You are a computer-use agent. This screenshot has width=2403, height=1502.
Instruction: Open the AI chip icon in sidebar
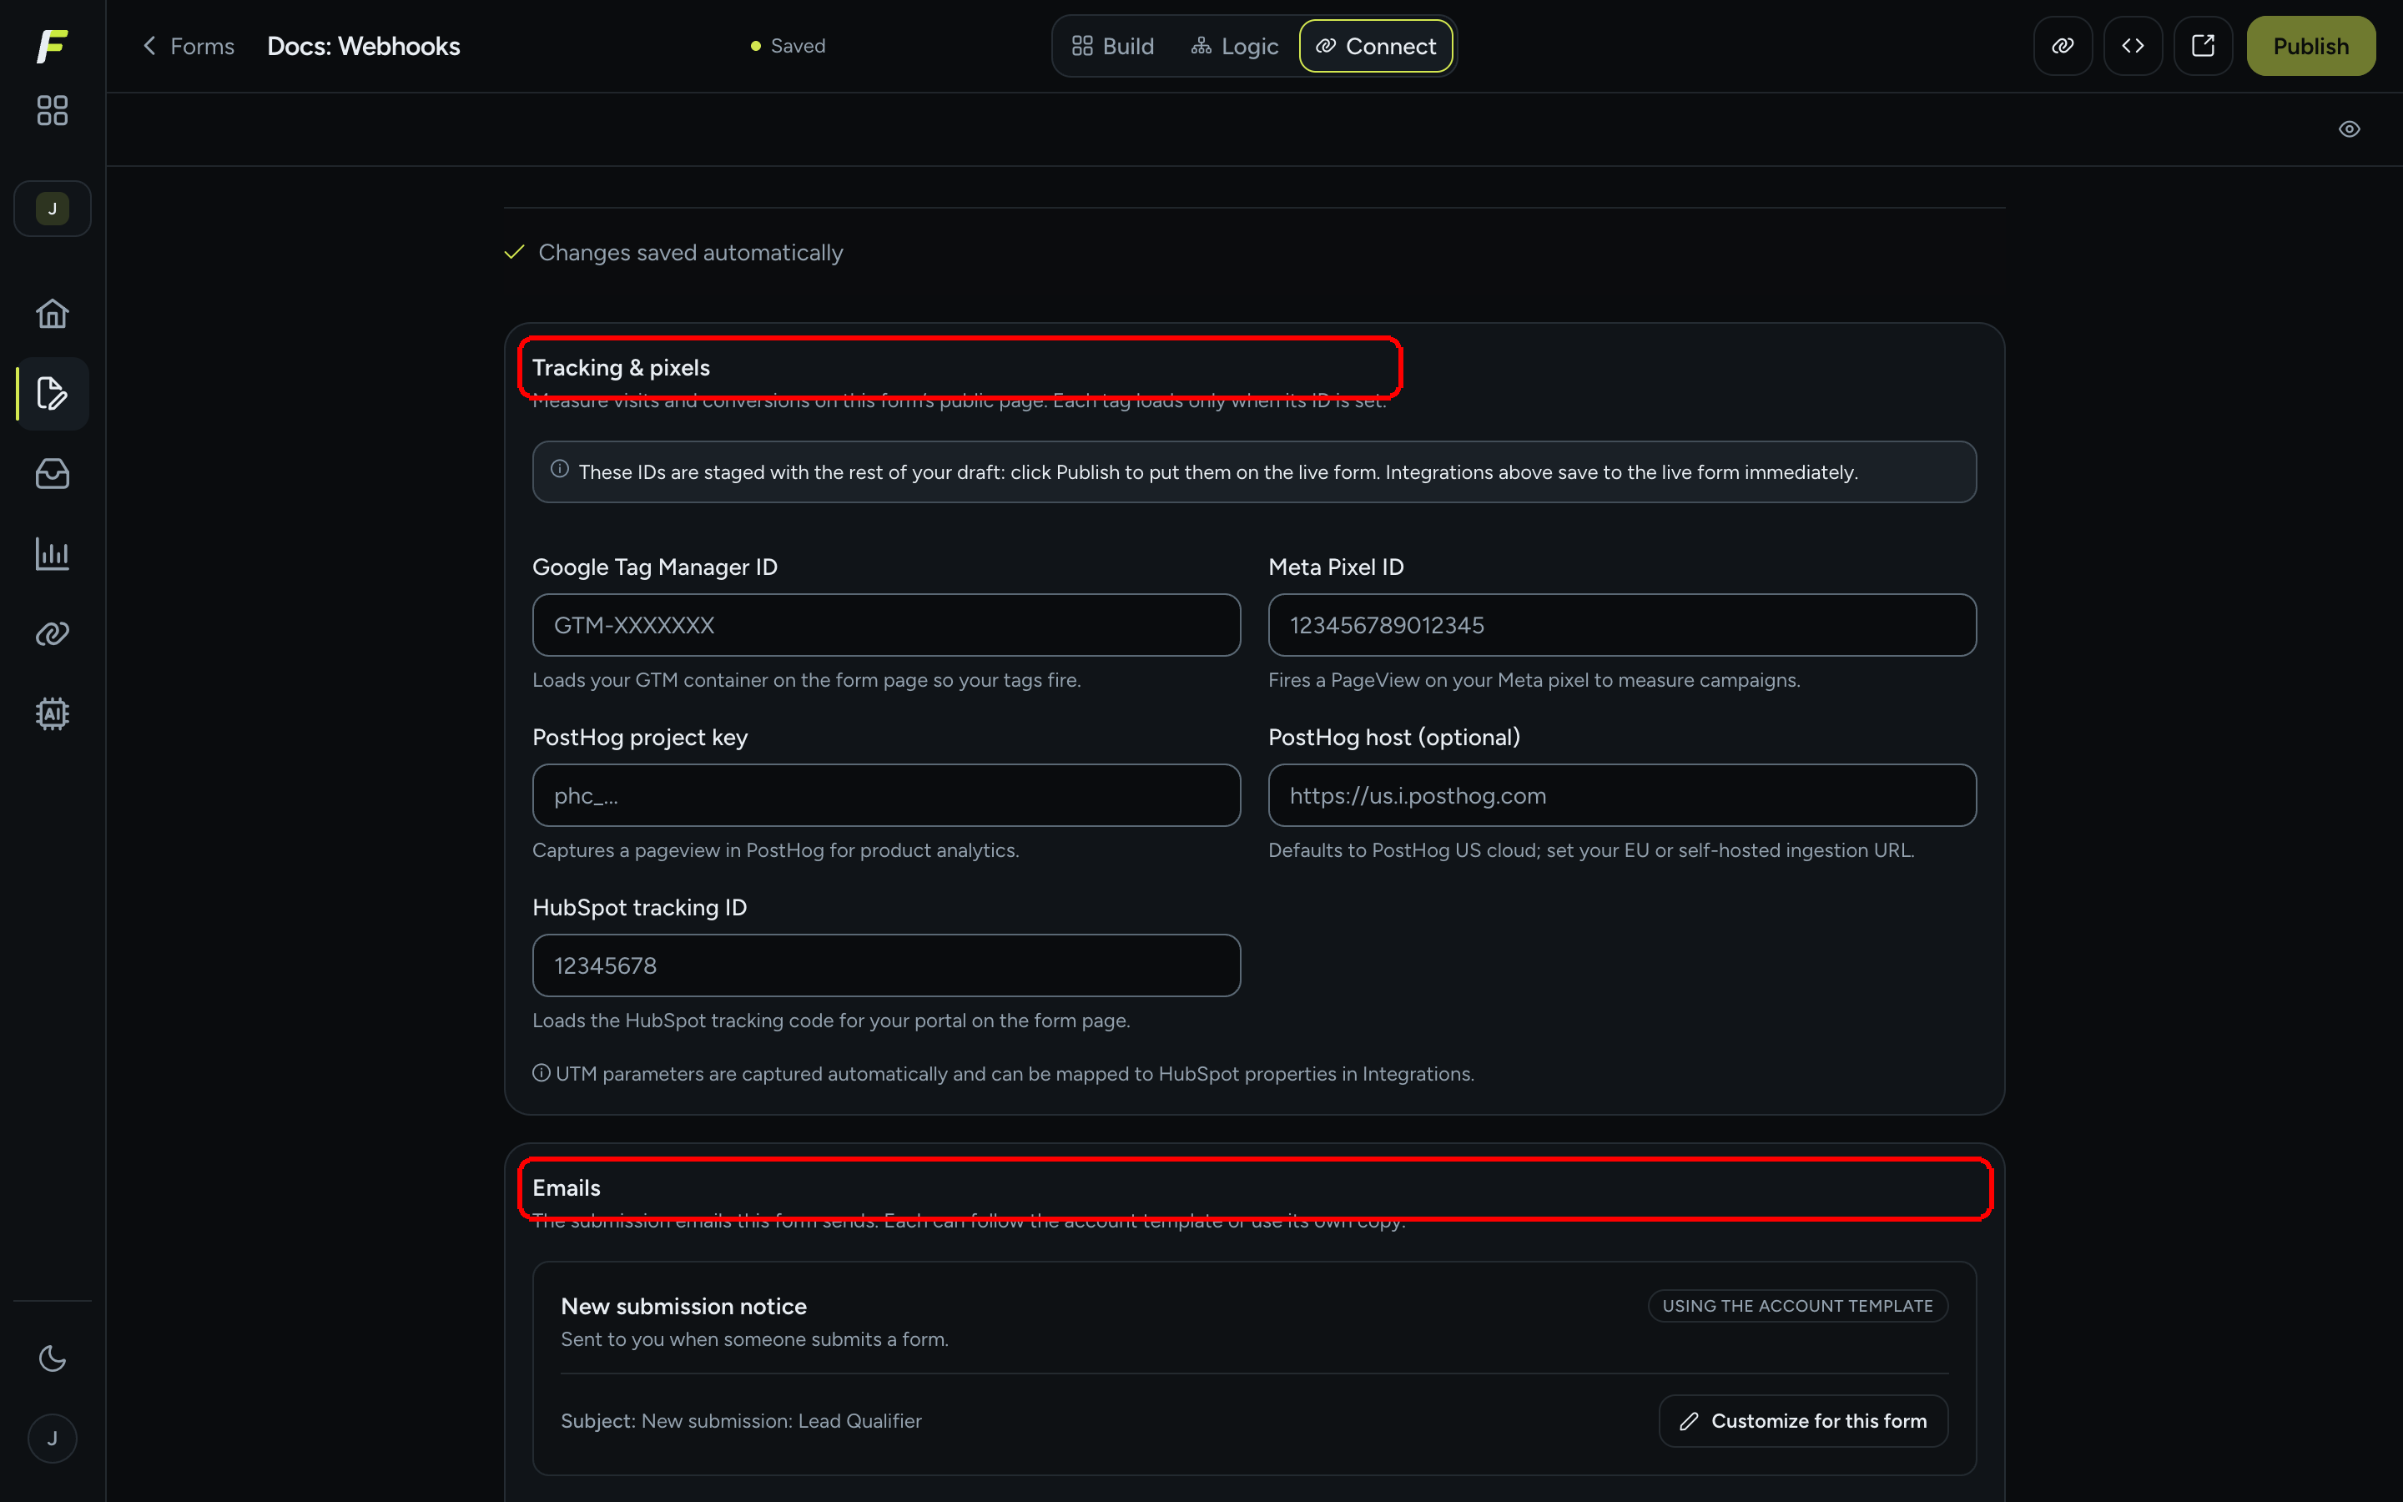(52, 713)
